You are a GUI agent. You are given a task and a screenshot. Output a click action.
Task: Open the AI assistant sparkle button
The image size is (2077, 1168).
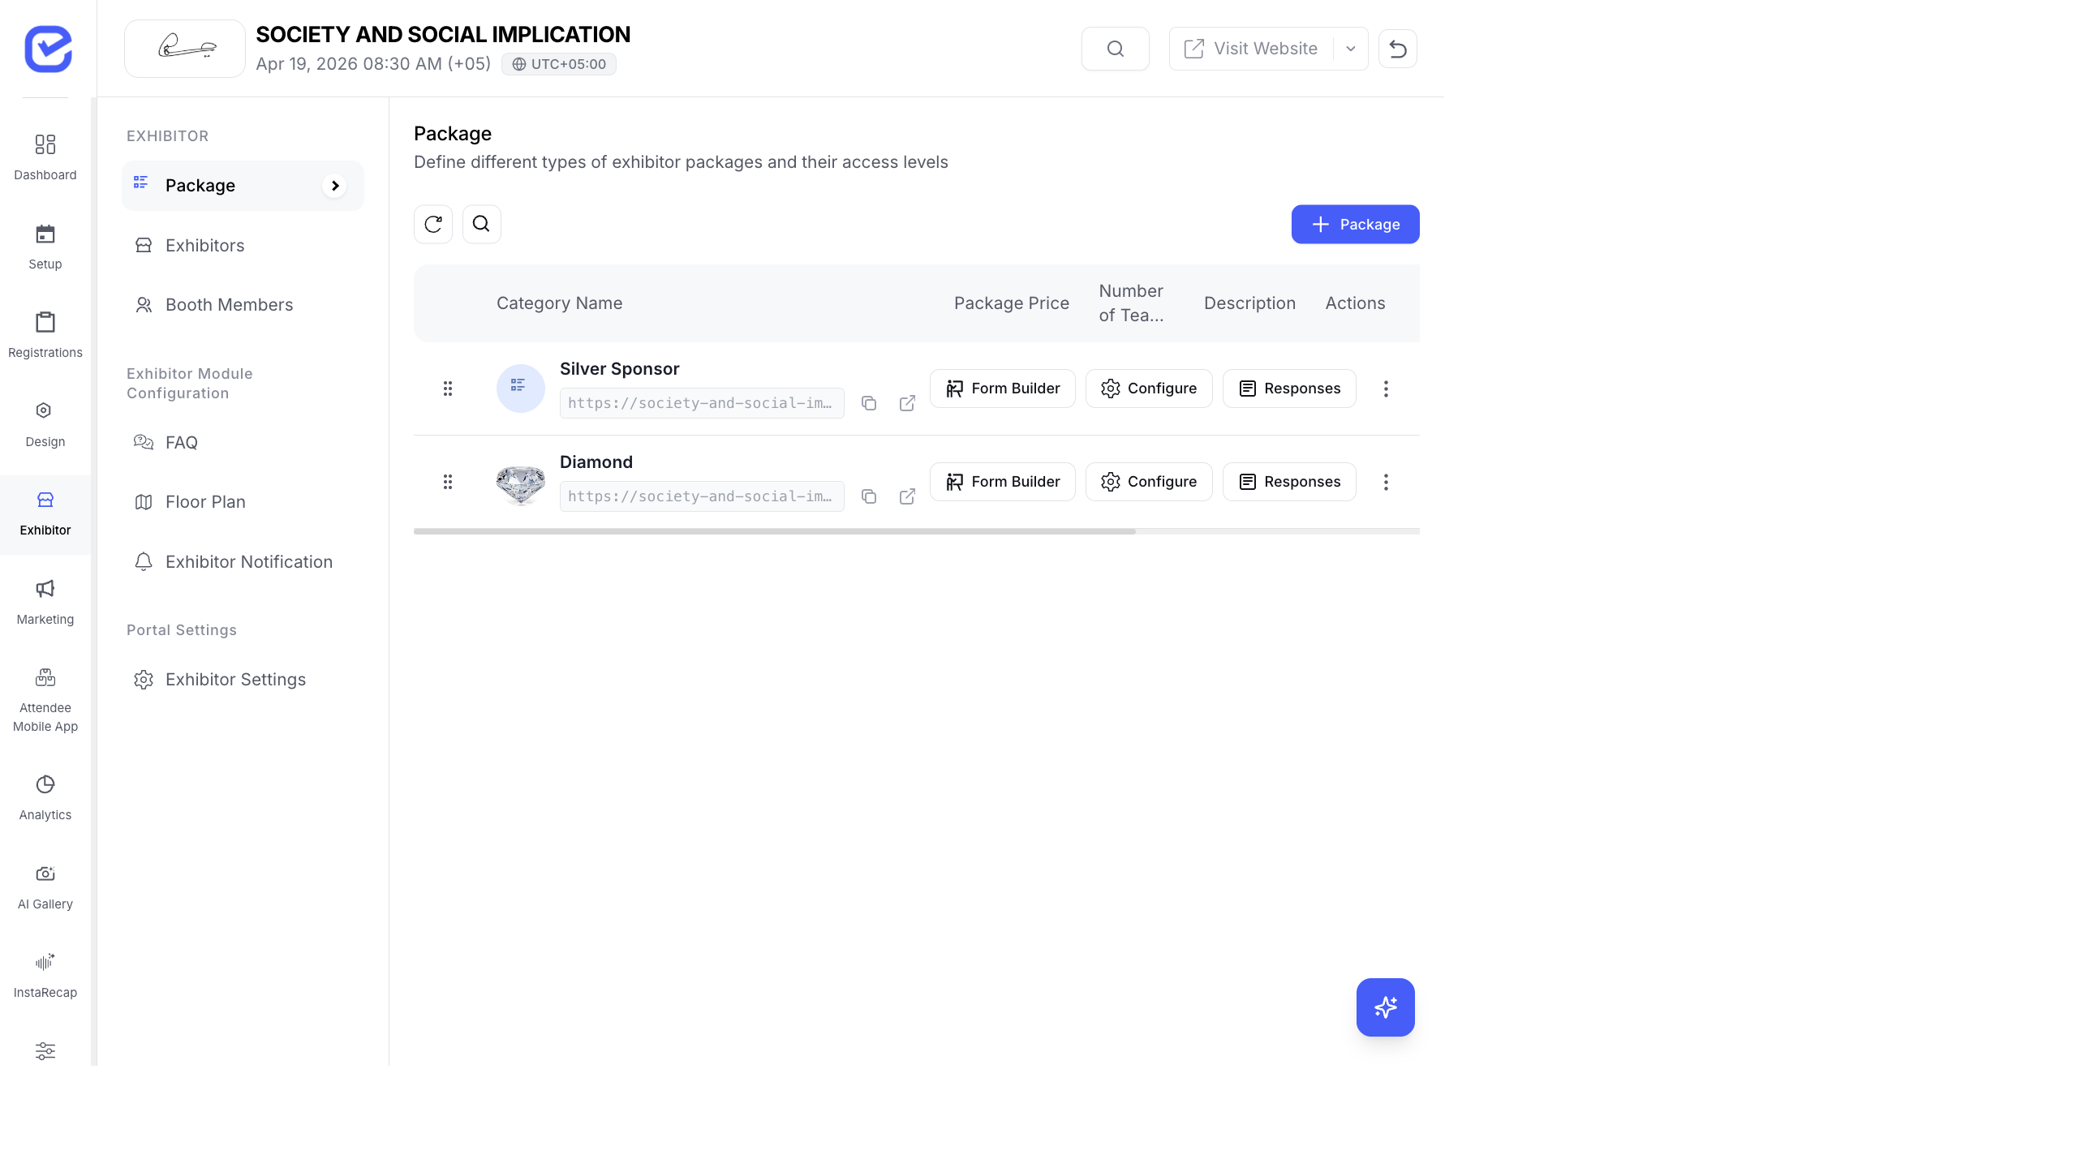(x=1385, y=1007)
